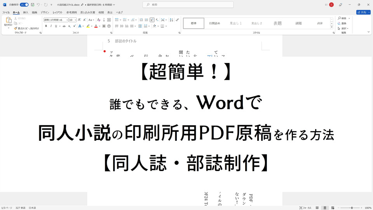
Task: Click the clear formatting icon
Action: point(99,20)
